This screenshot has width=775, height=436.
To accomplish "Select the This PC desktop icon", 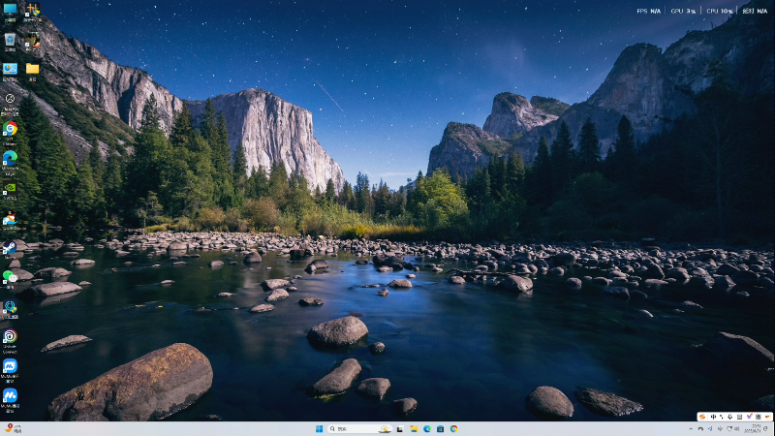I will pos(10,11).
